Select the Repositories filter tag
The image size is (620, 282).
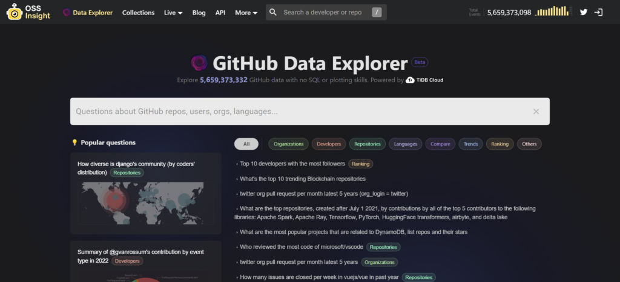(368, 144)
